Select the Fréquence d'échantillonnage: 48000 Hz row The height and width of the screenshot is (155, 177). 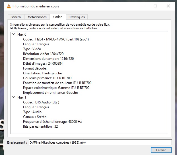(52, 122)
